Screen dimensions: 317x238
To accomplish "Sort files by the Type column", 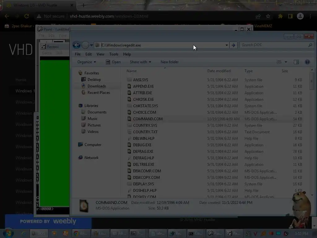I will click(x=249, y=71).
